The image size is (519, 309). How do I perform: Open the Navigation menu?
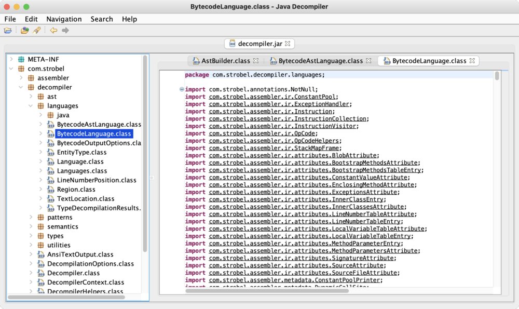coord(64,19)
